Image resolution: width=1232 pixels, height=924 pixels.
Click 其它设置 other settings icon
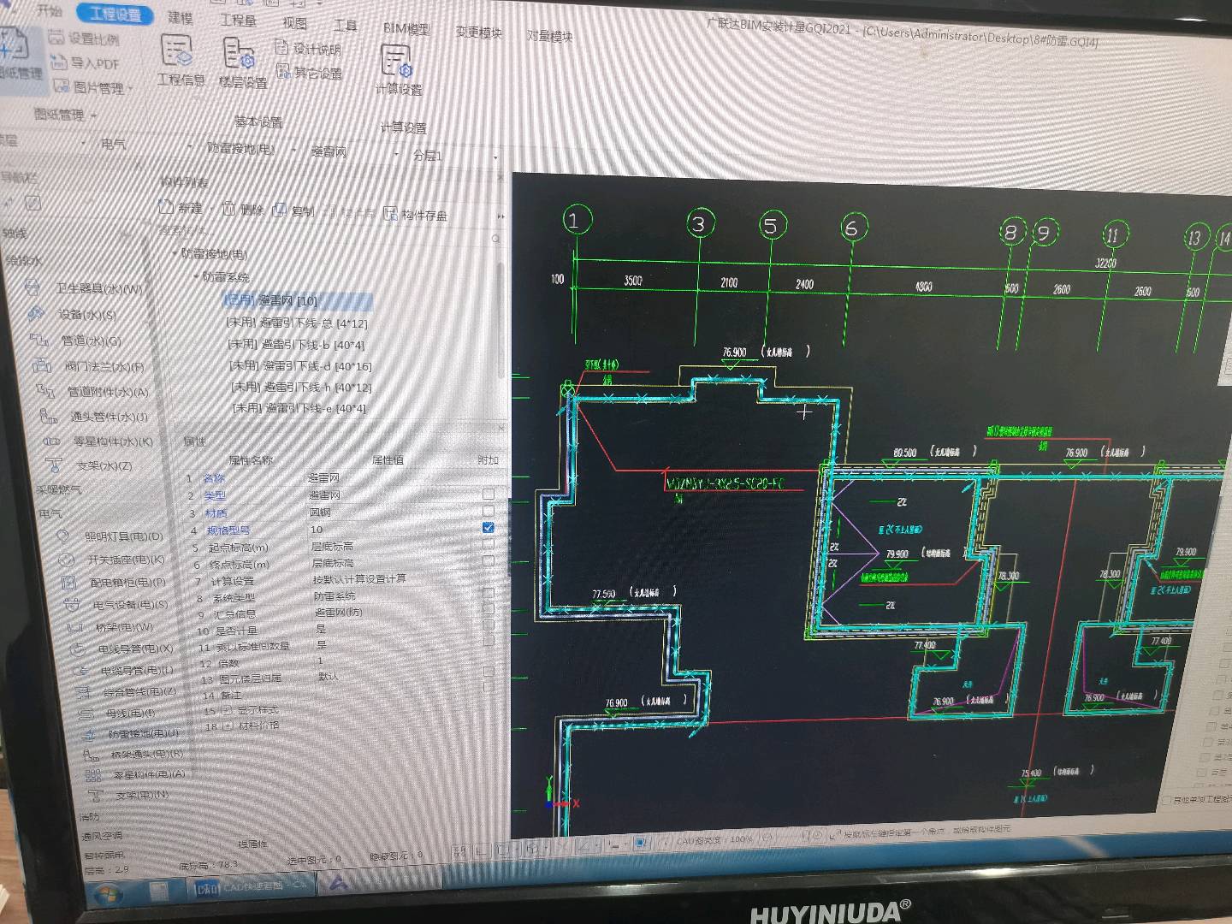[284, 71]
